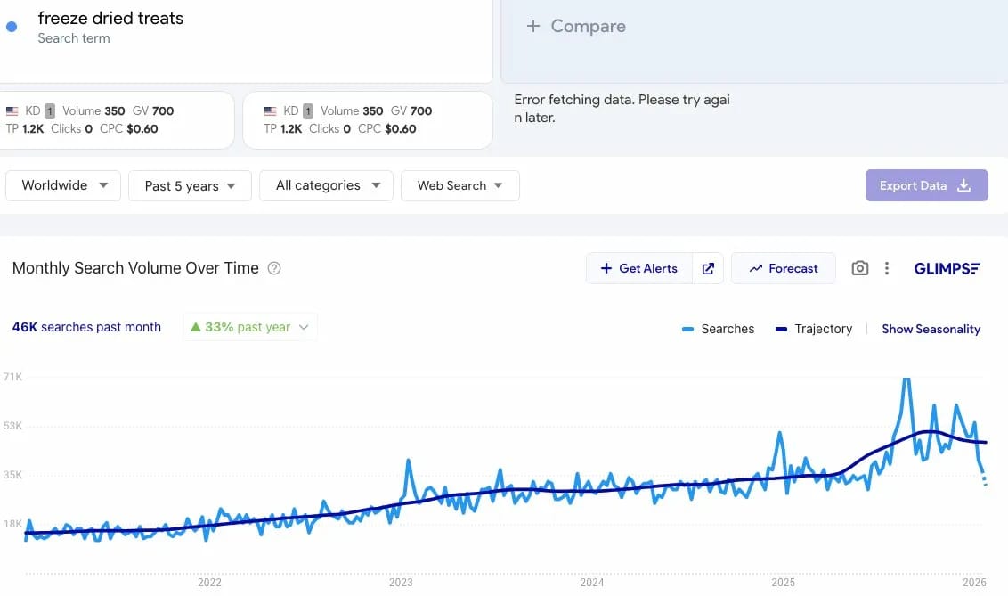Click the info icon beside chart title
This screenshot has width=1008, height=596.
click(274, 268)
